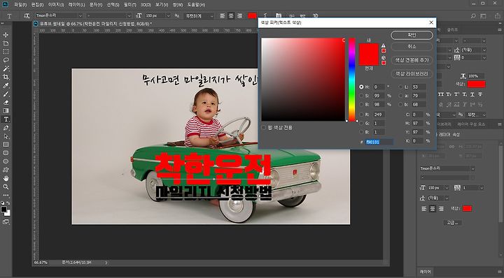Viewport: 504px width, 278px height.
Task: Click the text color swatch in options bar
Action: 253,15
